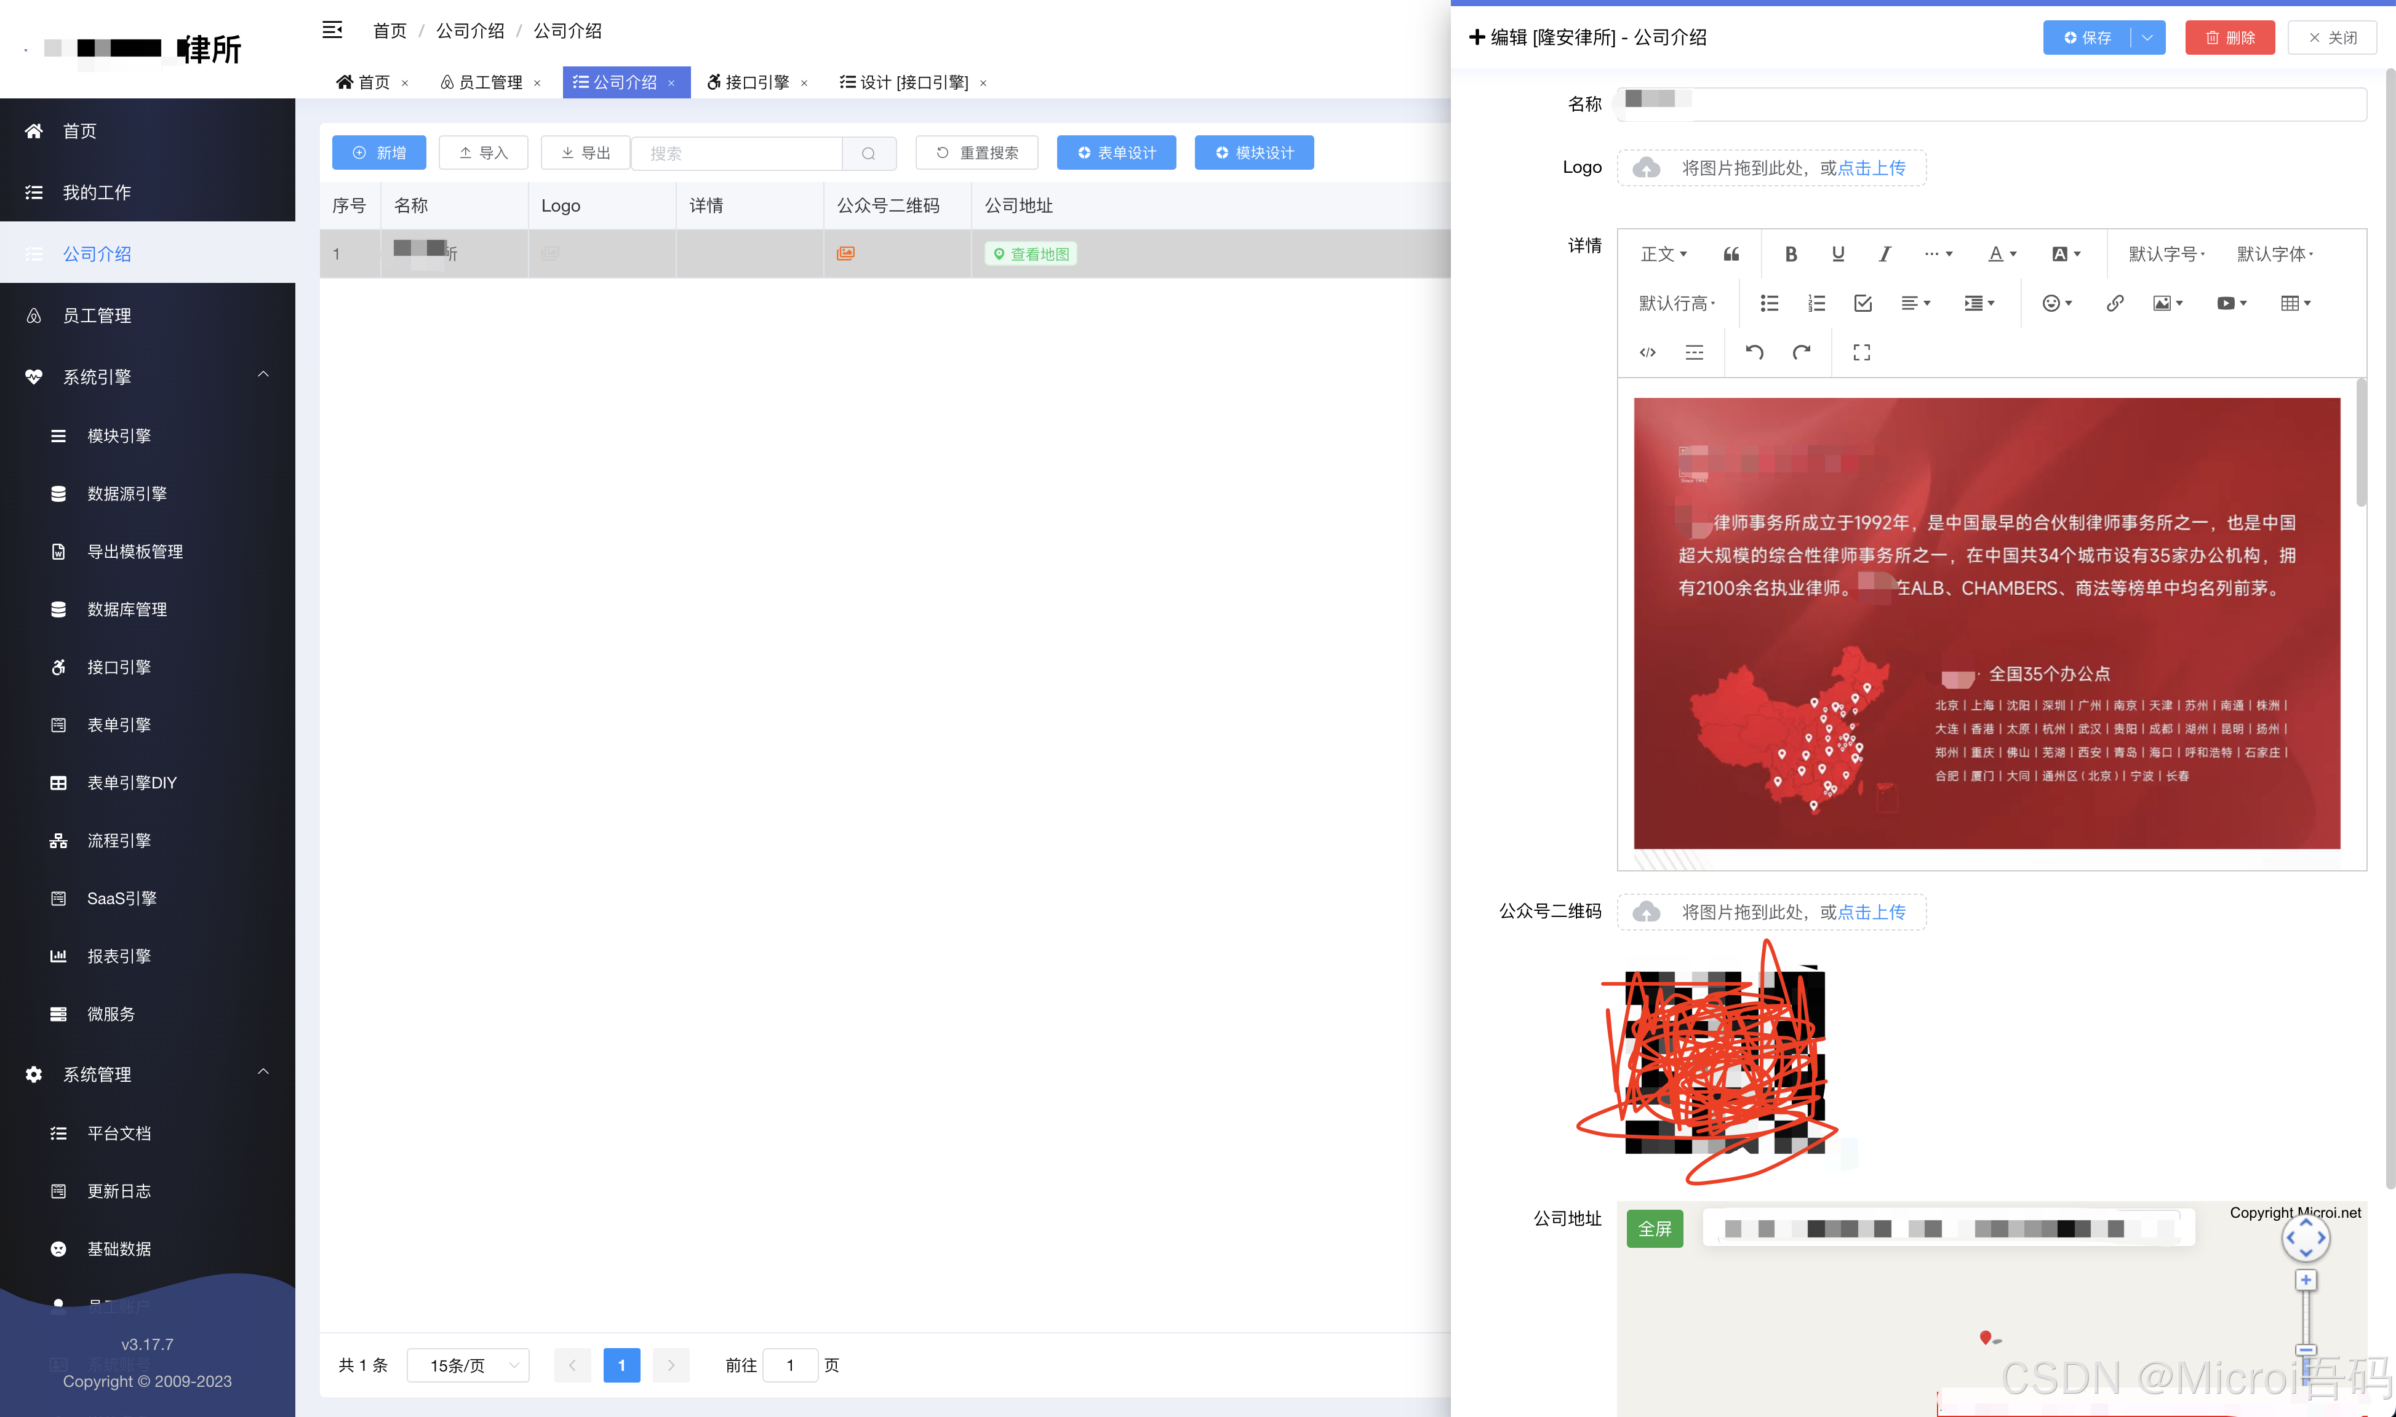
Task: Redo edit in editor
Action: [1801, 352]
